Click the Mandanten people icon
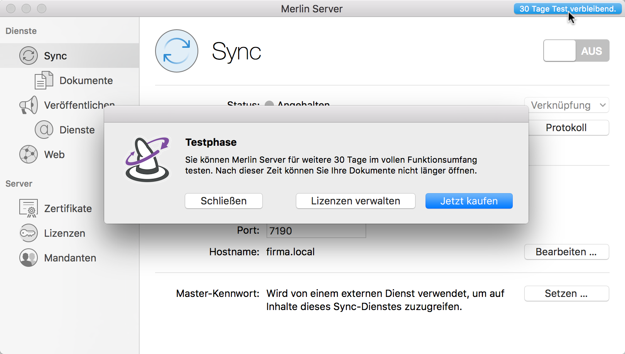The image size is (625, 354). (29, 258)
